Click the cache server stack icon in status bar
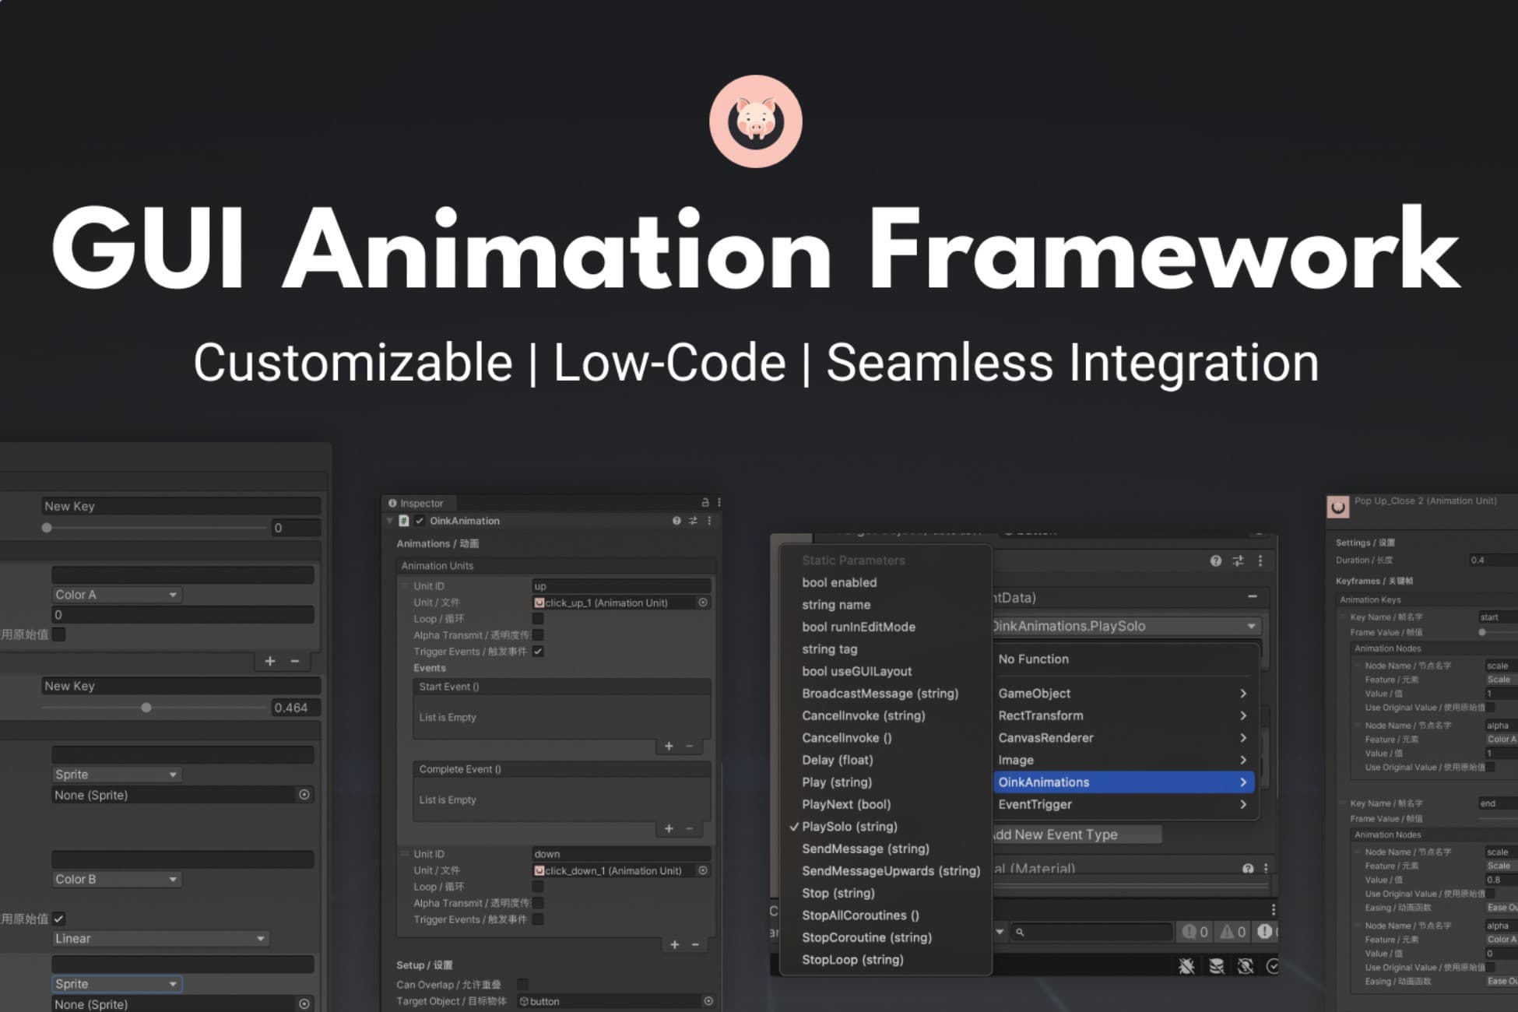This screenshot has width=1518, height=1012. 1216,966
